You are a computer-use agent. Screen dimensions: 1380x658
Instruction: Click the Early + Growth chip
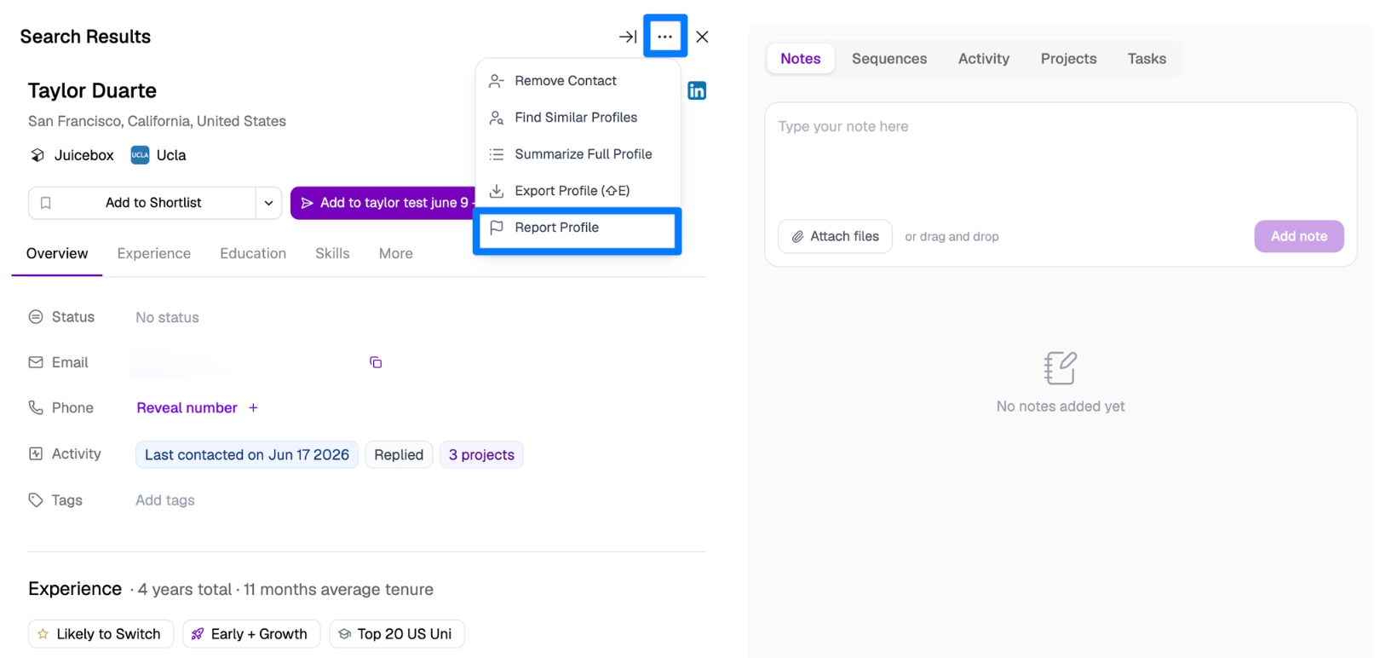251,634
